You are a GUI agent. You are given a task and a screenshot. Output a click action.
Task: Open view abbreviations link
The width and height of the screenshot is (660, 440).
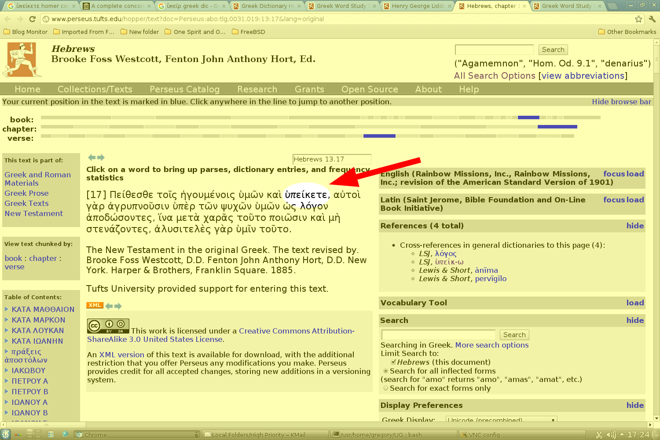click(583, 76)
